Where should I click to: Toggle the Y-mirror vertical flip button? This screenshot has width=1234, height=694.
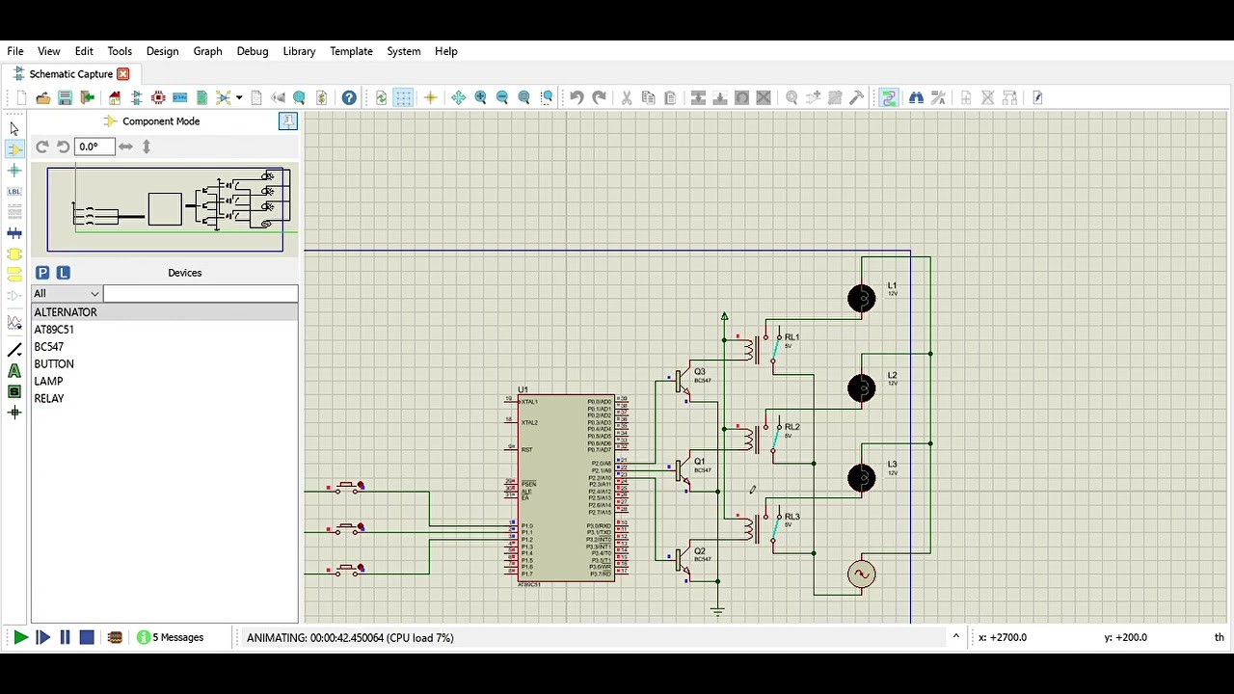[147, 147]
